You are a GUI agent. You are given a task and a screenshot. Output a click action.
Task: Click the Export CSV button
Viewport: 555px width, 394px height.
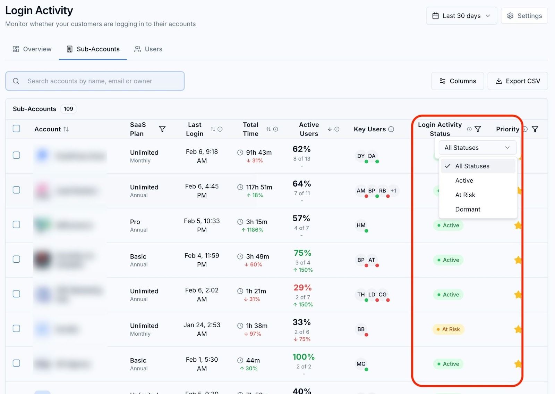518,81
